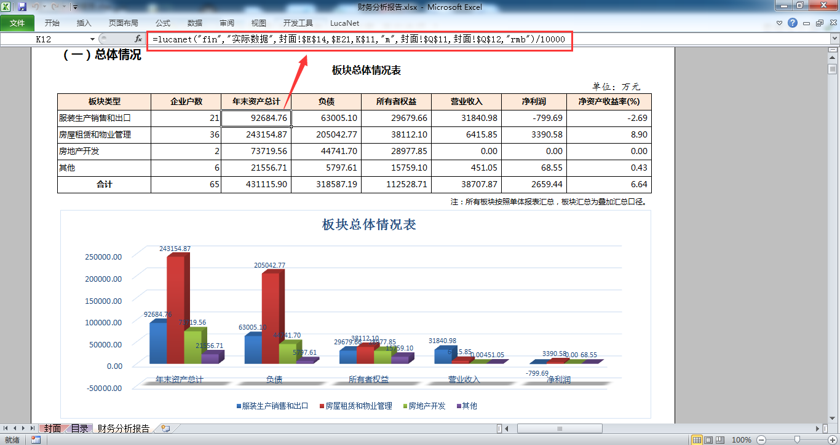Image resolution: width=840 pixels, height=445 pixels.
Task: Select the cell showing -799.69 in the table
Action: pyautogui.click(x=534, y=118)
